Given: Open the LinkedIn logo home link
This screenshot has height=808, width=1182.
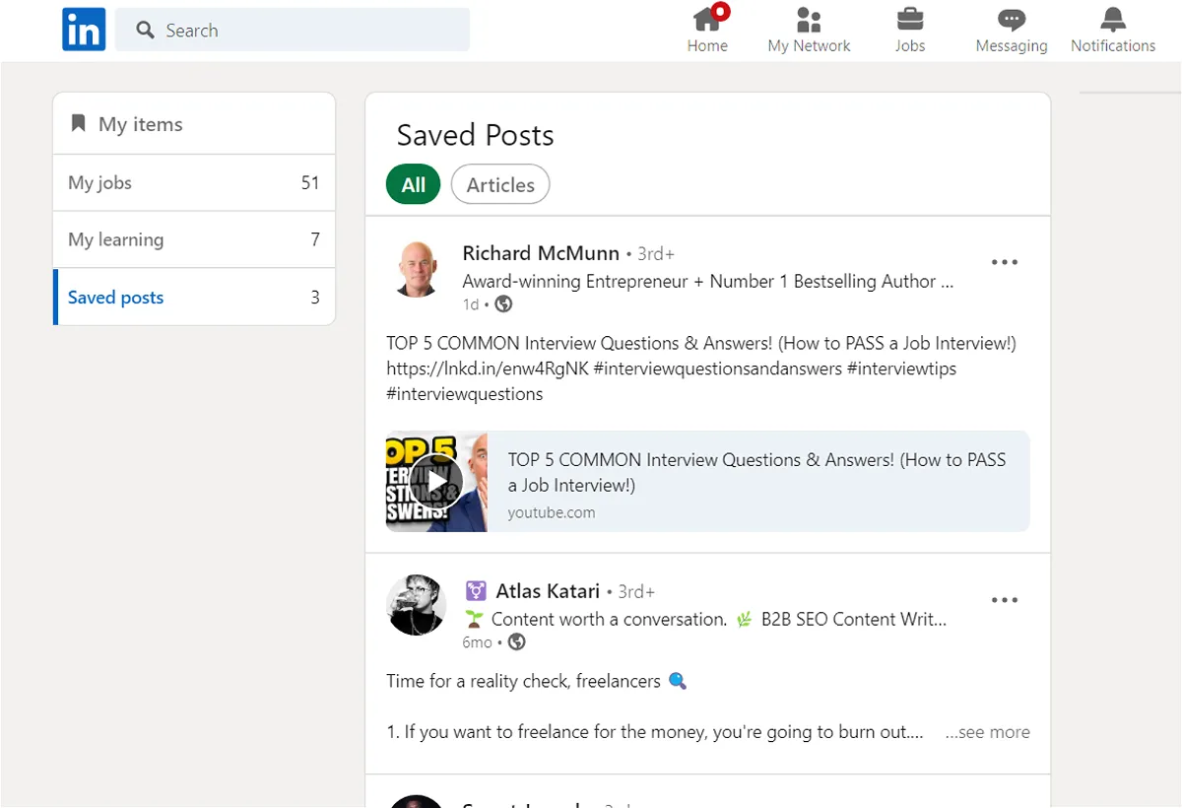Looking at the screenshot, I should [x=84, y=30].
